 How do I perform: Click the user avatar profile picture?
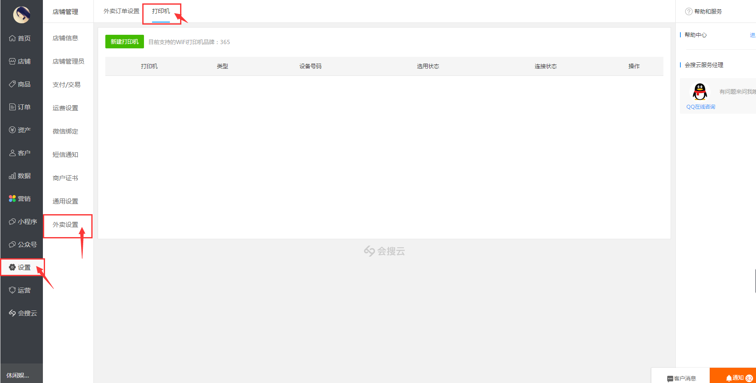pos(21,14)
